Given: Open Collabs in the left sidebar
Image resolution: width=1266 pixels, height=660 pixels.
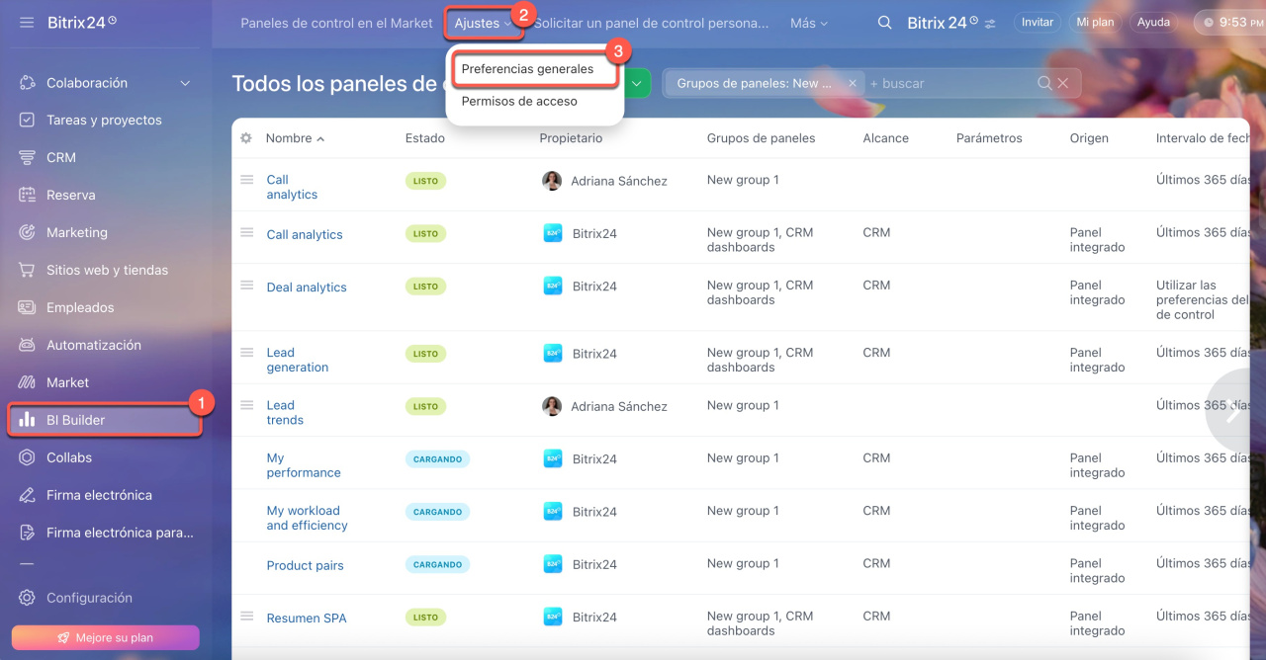Looking at the screenshot, I should point(68,457).
